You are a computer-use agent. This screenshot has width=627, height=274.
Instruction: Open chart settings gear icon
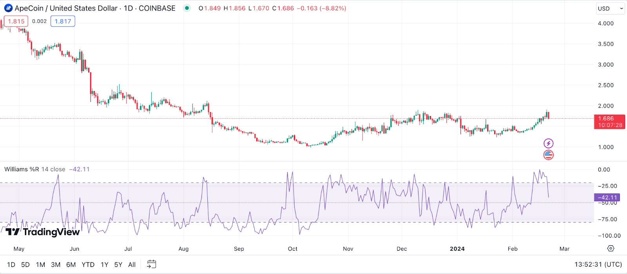611,249
